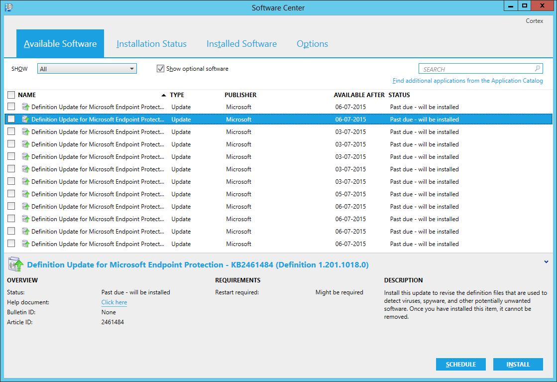The width and height of the screenshot is (557, 382).
Task: Click the overview Status value text
Action: (136, 292)
